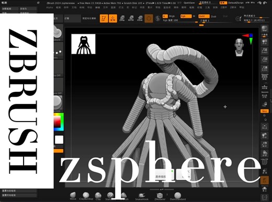The image size is (272, 202).
Task: Adjust the Rgb intensity 100 slider
Action: click(180, 21)
